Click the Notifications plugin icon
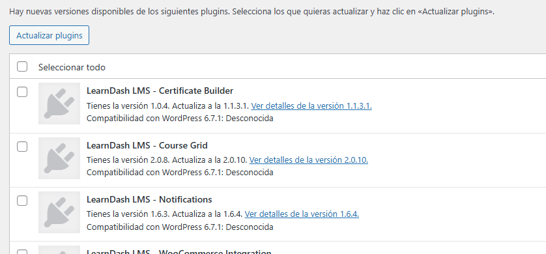Screen dimensions: 546x254 tap(59, 212)
